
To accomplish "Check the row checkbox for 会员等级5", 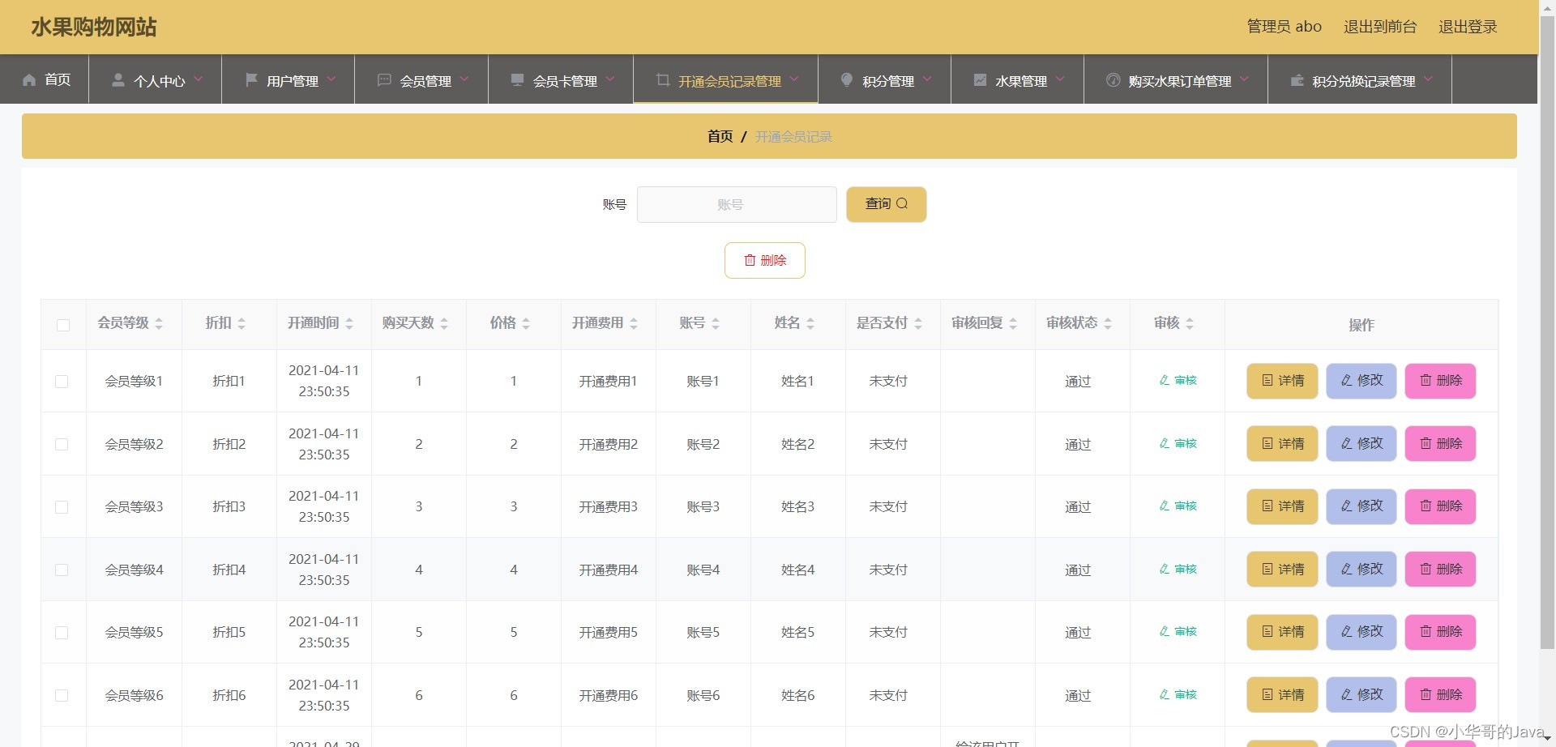I will [x=62, y=633].
